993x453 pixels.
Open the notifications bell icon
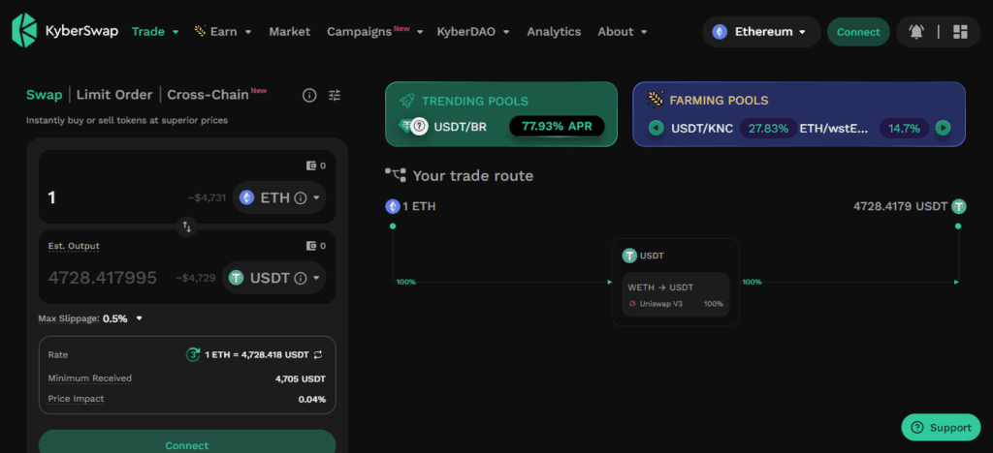(x=915, y=32)
